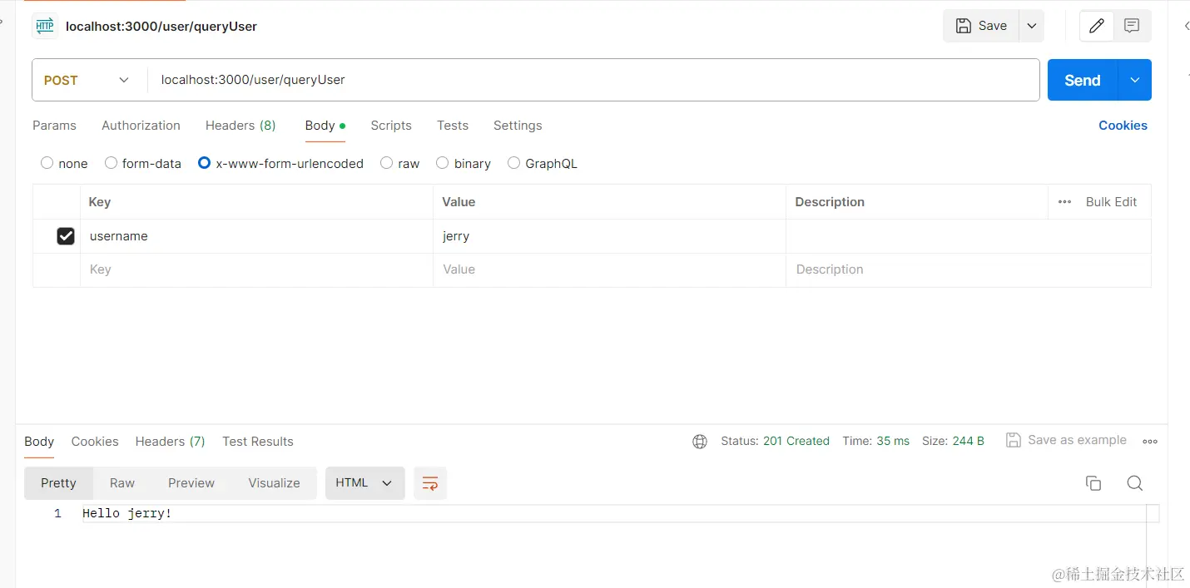Click the Send button
The width and height of the screenshot is (1190, 588).
pos(1083,80)
